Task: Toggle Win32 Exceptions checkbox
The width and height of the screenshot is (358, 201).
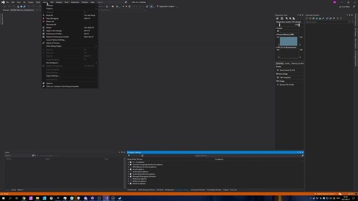Action: click(x=130, y=184)
